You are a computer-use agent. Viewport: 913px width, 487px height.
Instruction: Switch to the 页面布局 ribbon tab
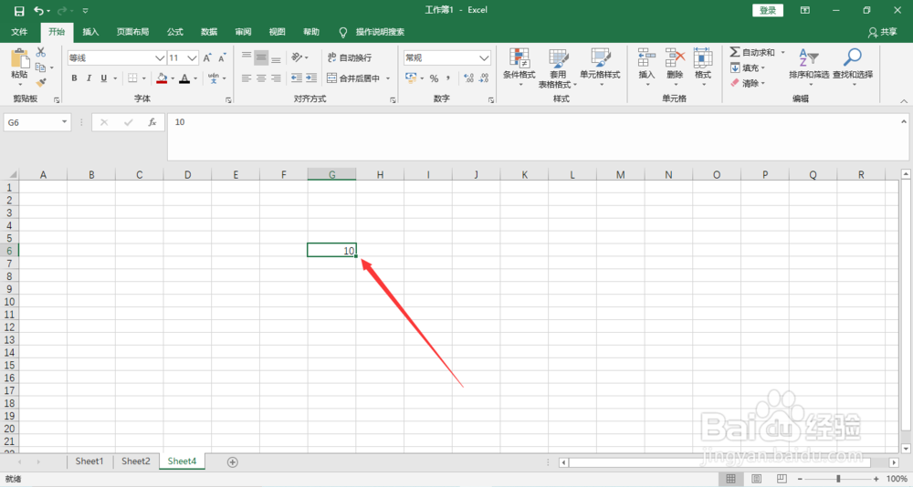click(132, 32)
